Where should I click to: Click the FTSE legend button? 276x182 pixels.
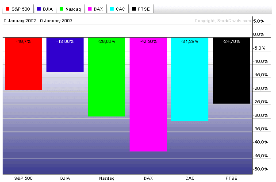[142, 9]
